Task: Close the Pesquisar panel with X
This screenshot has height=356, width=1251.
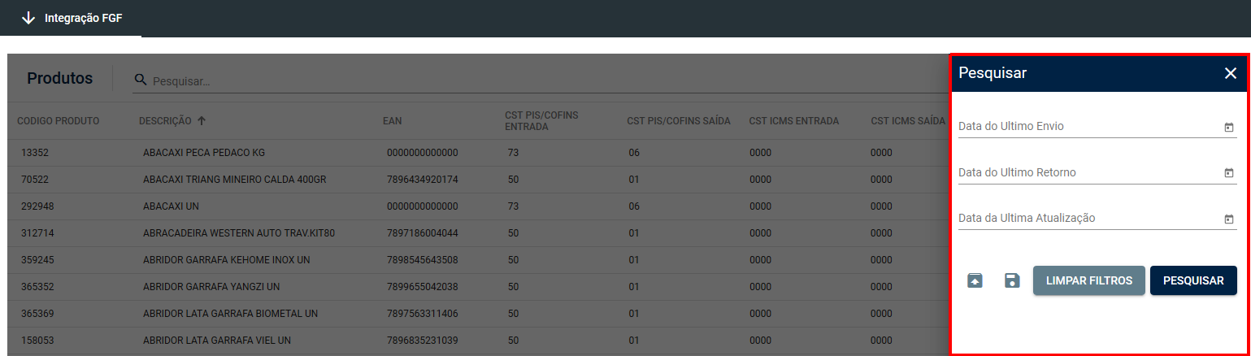Action: tap(1230, 73)
